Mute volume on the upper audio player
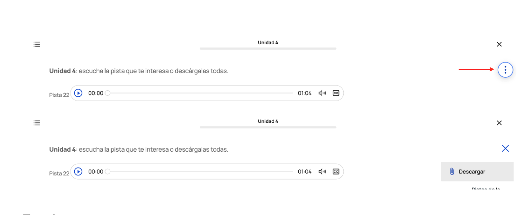The width and height of the screenshot is (522, 215). [322, 93]
